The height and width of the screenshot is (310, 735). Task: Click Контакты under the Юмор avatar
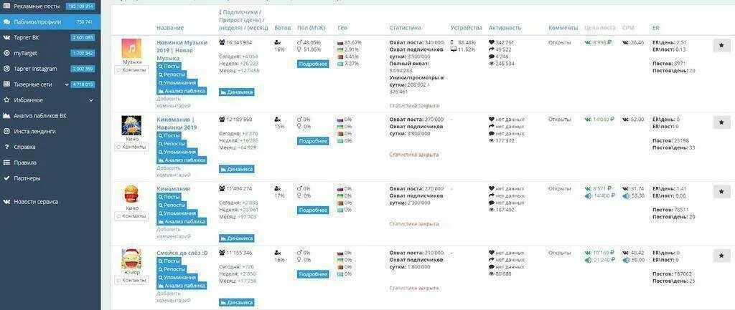(131, 280)
